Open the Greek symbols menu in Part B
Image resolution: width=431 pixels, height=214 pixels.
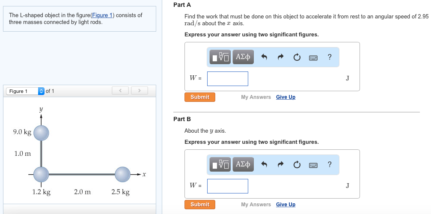click(243, 164)
